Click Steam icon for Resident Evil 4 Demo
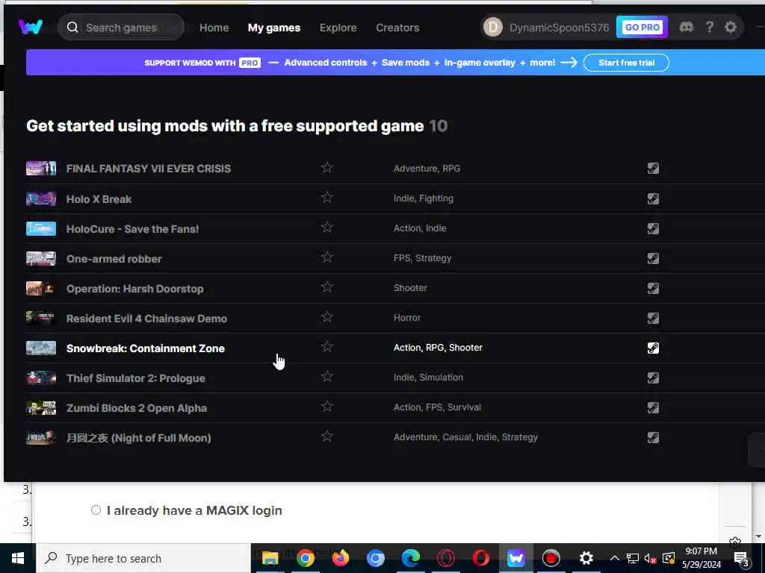This screenshot has height=573, width=765. click(x=653, y=318)
